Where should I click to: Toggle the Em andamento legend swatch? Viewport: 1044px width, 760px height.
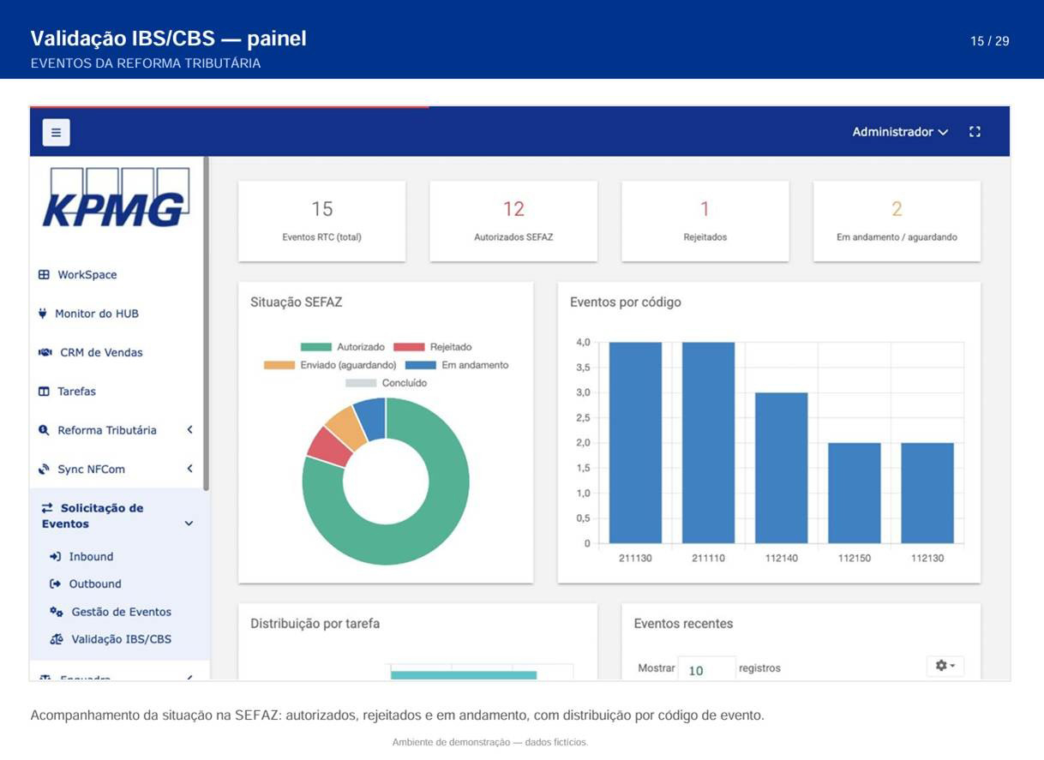(x=421, y=365)
